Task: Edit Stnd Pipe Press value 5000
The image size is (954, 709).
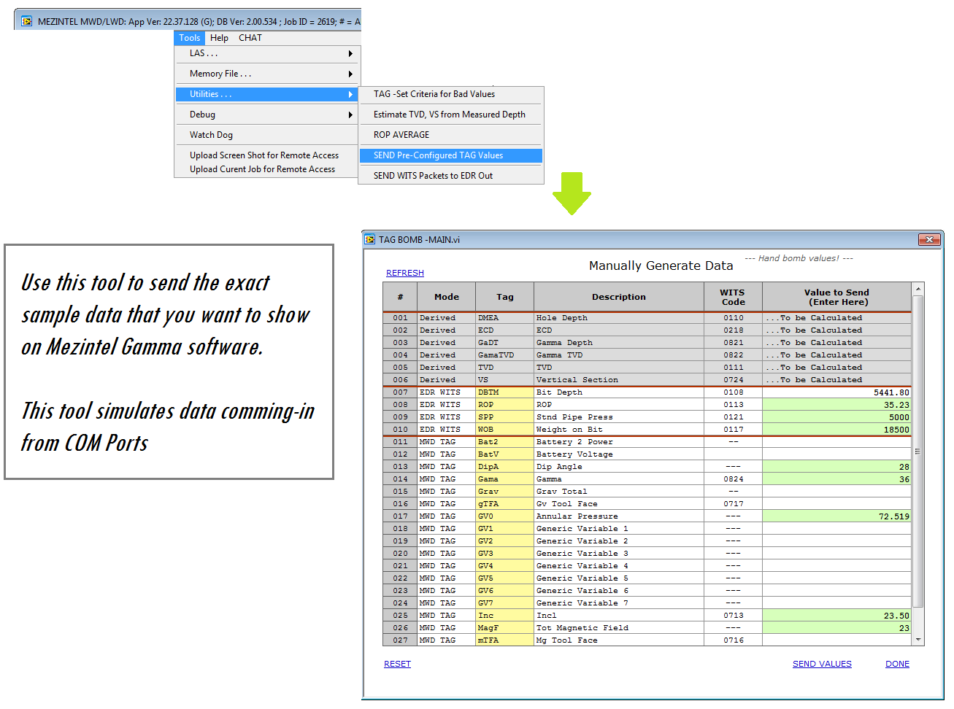Action: tap(836, 417)
